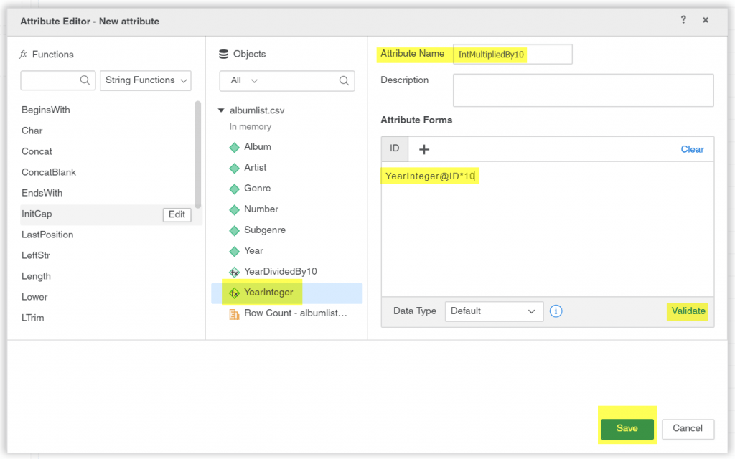Select the Genre object label
The height and width of the screenshot is (459, 735).
(258, 189)
